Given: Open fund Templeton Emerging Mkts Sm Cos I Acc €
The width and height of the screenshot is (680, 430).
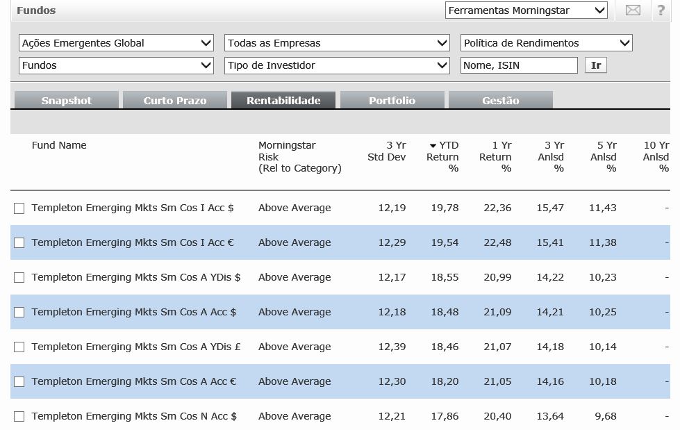Looking at the screenshot, I should pos(133,242).
